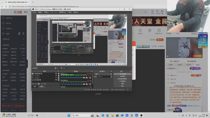The image size is (210, 118).
Task: Collapse Douyu sidebar with edge handle
Action: (27, 64)
